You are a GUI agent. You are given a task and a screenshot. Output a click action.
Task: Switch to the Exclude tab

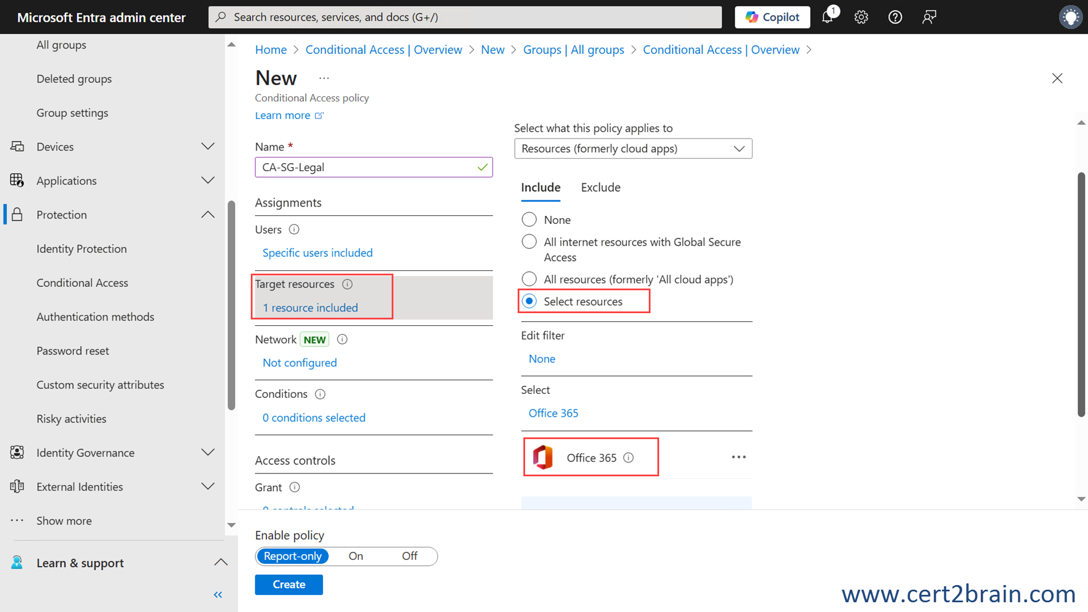pos(601,188)
